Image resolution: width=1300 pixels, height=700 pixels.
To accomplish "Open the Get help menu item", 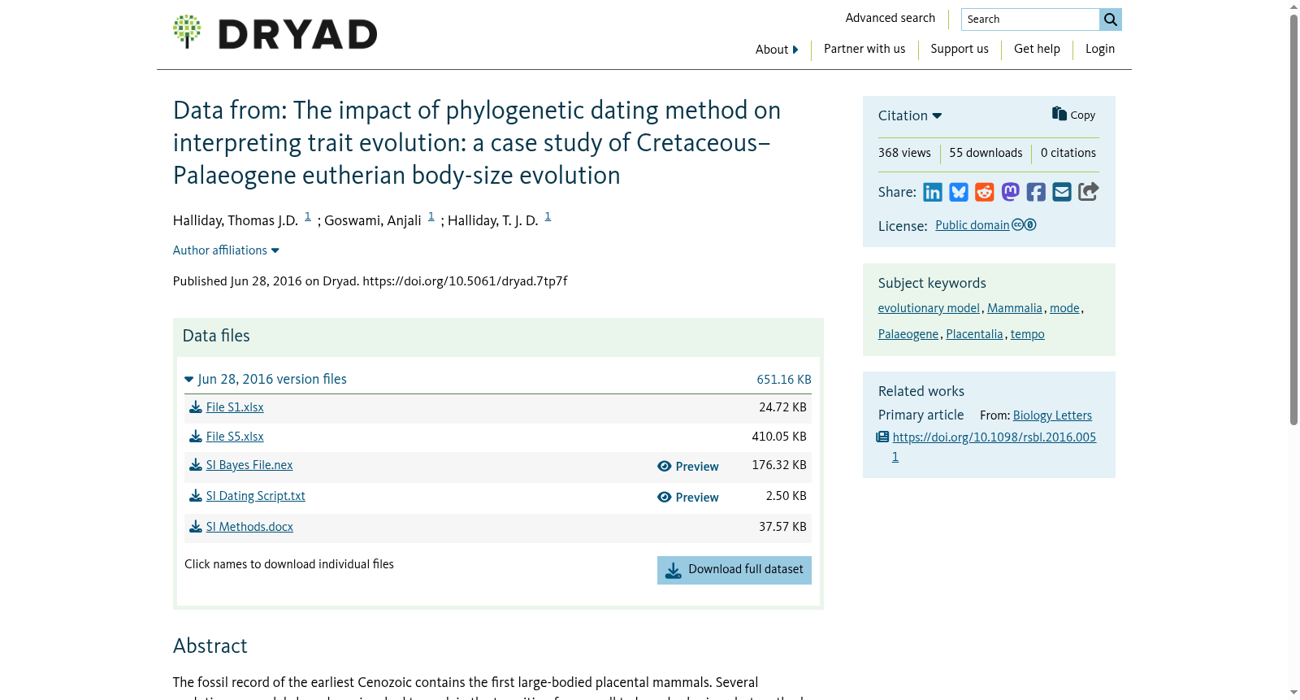I will (x=1037, y=49).
